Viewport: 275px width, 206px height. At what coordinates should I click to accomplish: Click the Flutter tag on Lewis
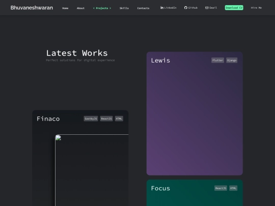click(x=217, y=60)
